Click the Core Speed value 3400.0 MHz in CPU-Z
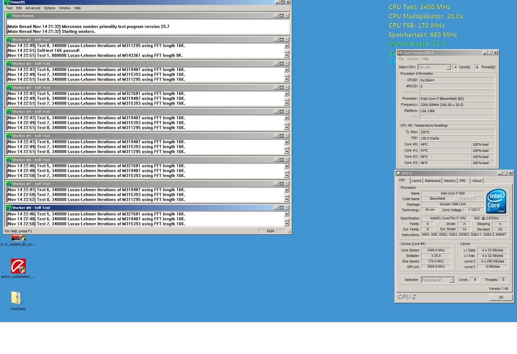This screenshot has height=354, width=517. tap(436, 250)
